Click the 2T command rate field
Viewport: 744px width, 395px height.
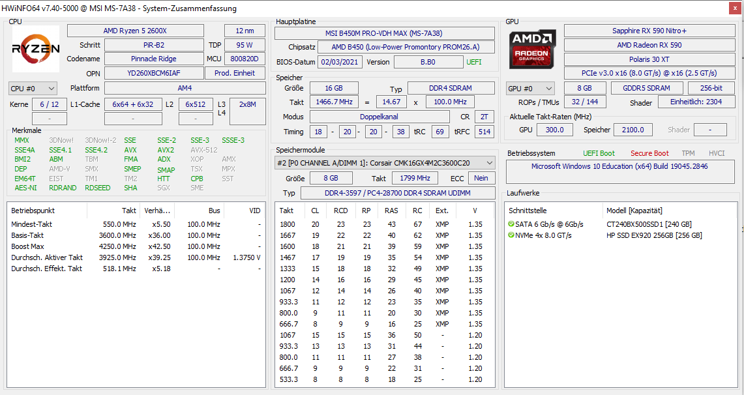[484, 117]
